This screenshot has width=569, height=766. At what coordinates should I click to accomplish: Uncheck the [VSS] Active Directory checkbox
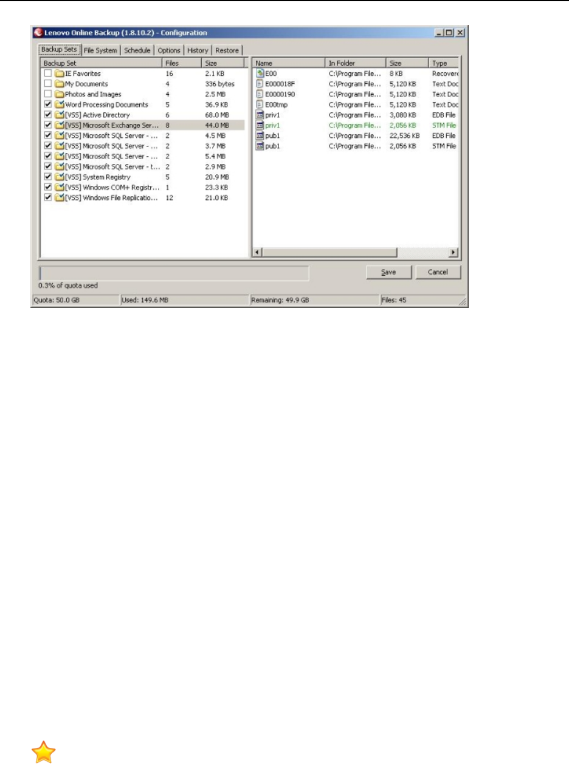(48, 115)
